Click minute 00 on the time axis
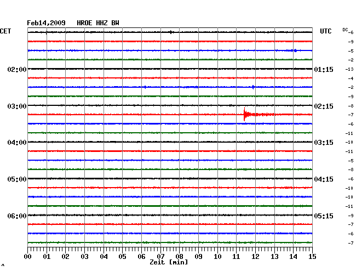 point(28,257)
